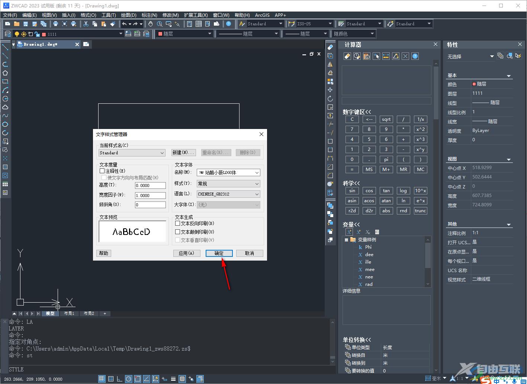Click the blue Help question mark in top toolbar
Screen dimensions: 527x384
[x=229, y=24]
